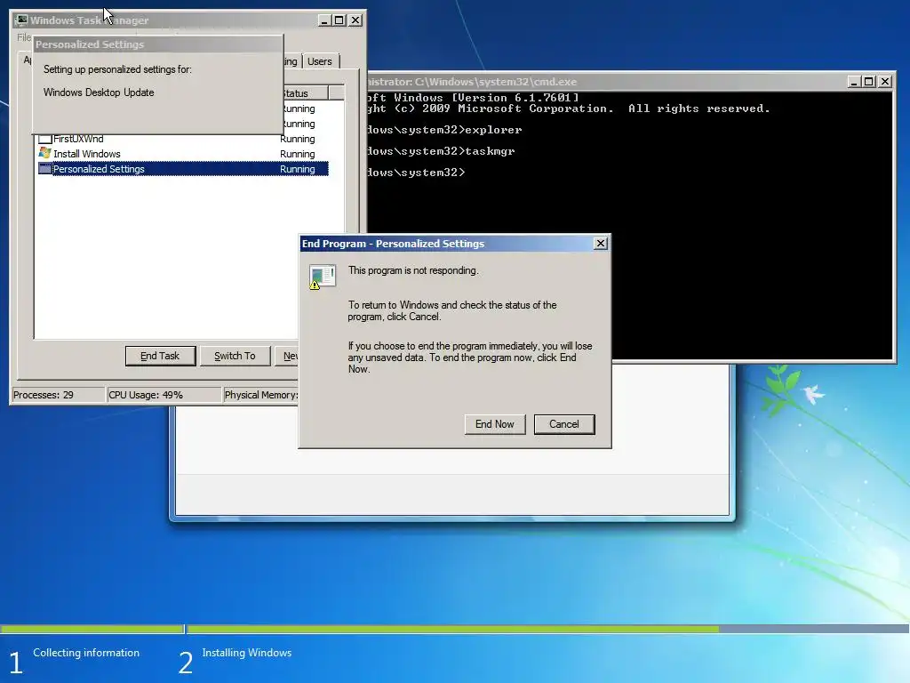Viewport: 910px width, 683px height.
Task: Close the cmd.exe window
Action: 885,82
